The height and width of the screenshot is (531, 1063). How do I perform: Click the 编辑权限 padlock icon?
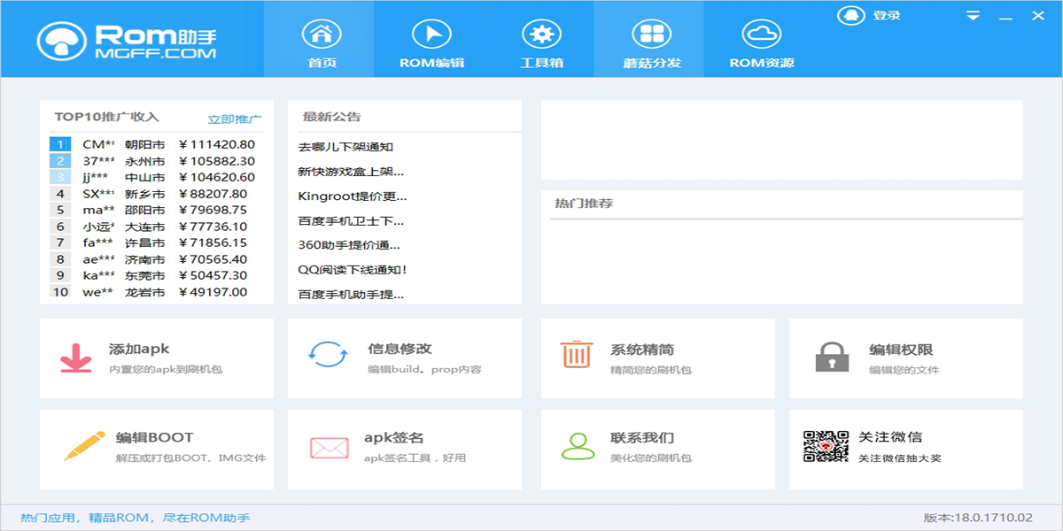(832, 356)
